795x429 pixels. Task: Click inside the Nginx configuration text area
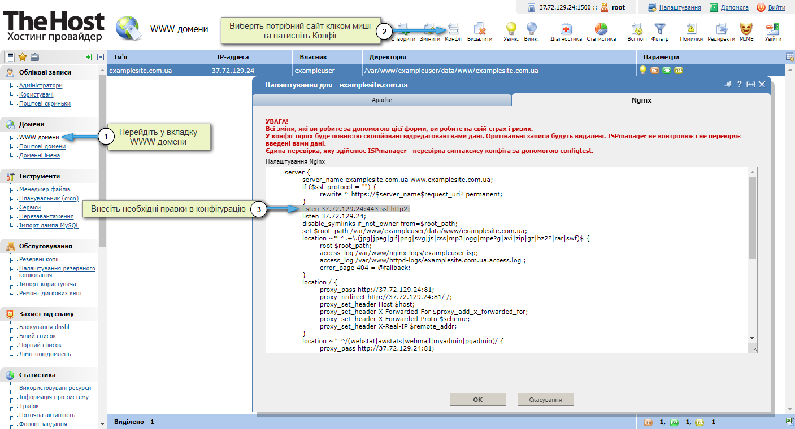(507, 260)
